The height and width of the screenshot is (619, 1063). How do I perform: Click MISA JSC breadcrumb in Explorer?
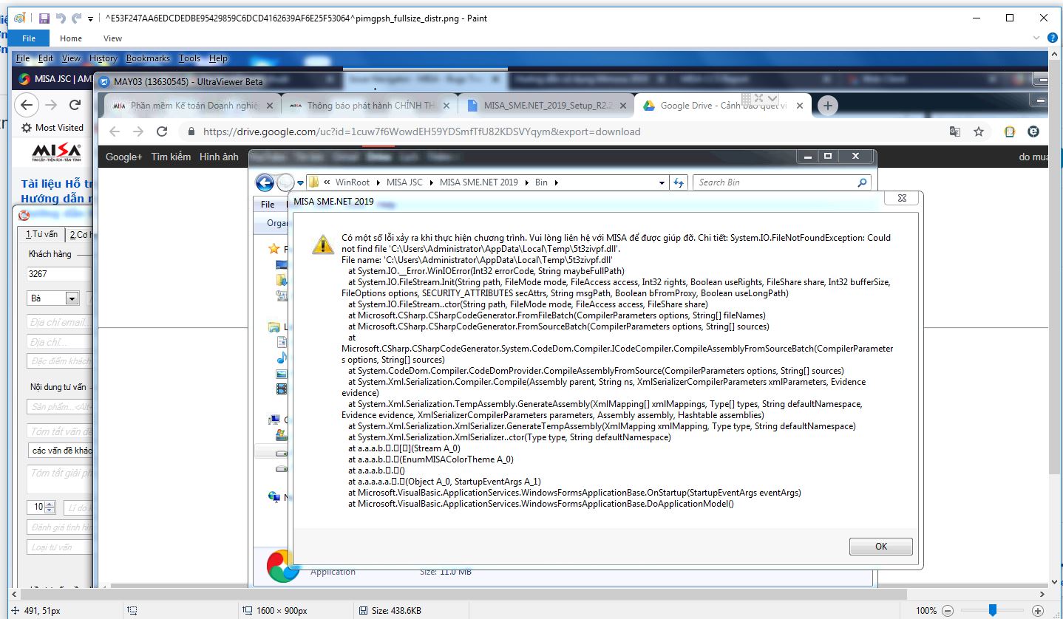(x=404, y=182)
